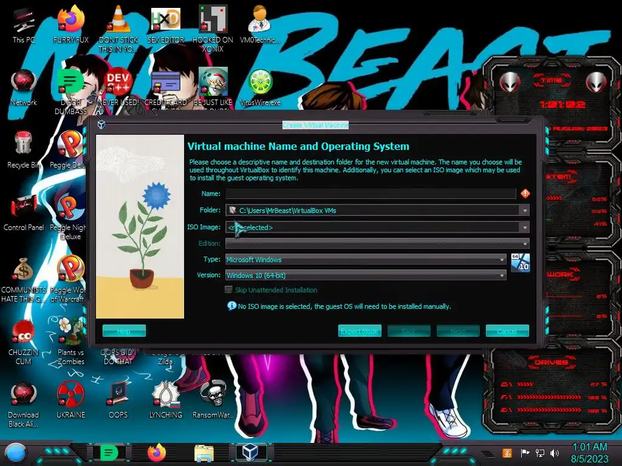Image resolution: width=622 pixels, height=466 pixels.
Task: Open the CHUZZIN CUM red fuzzy icon
Action: (x=24, y=342)
